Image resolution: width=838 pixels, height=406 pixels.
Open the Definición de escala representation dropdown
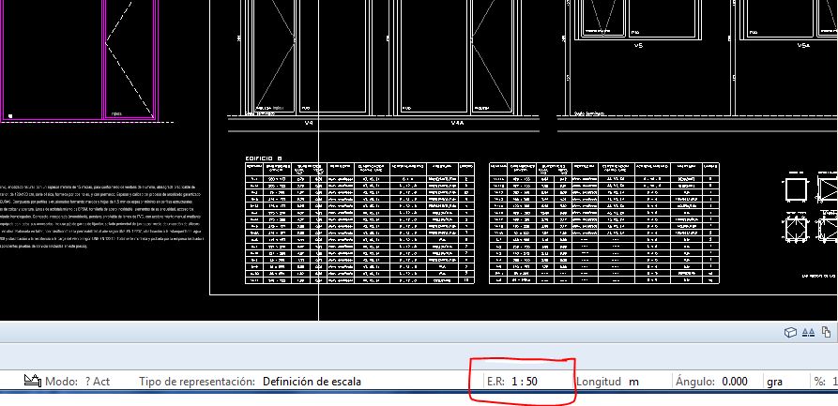(312, 382)
